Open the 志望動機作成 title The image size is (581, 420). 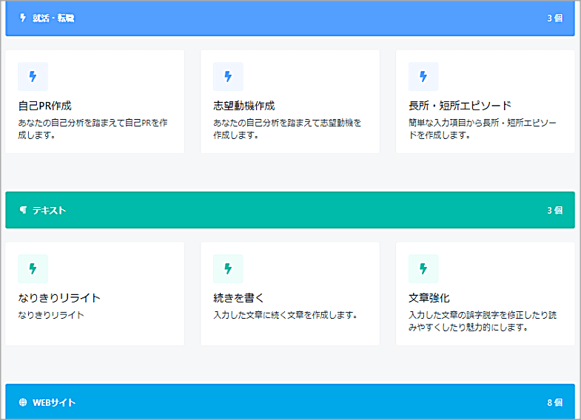244,106
